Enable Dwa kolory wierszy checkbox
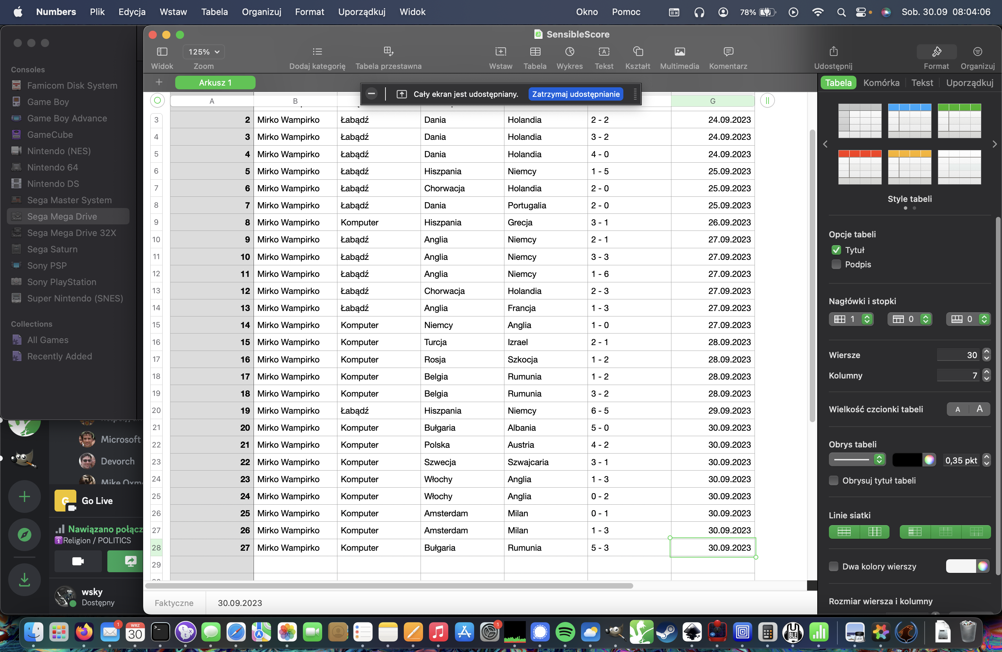Image resolution: width=1002 pixels, height=652 pixels. click(833, 566)
